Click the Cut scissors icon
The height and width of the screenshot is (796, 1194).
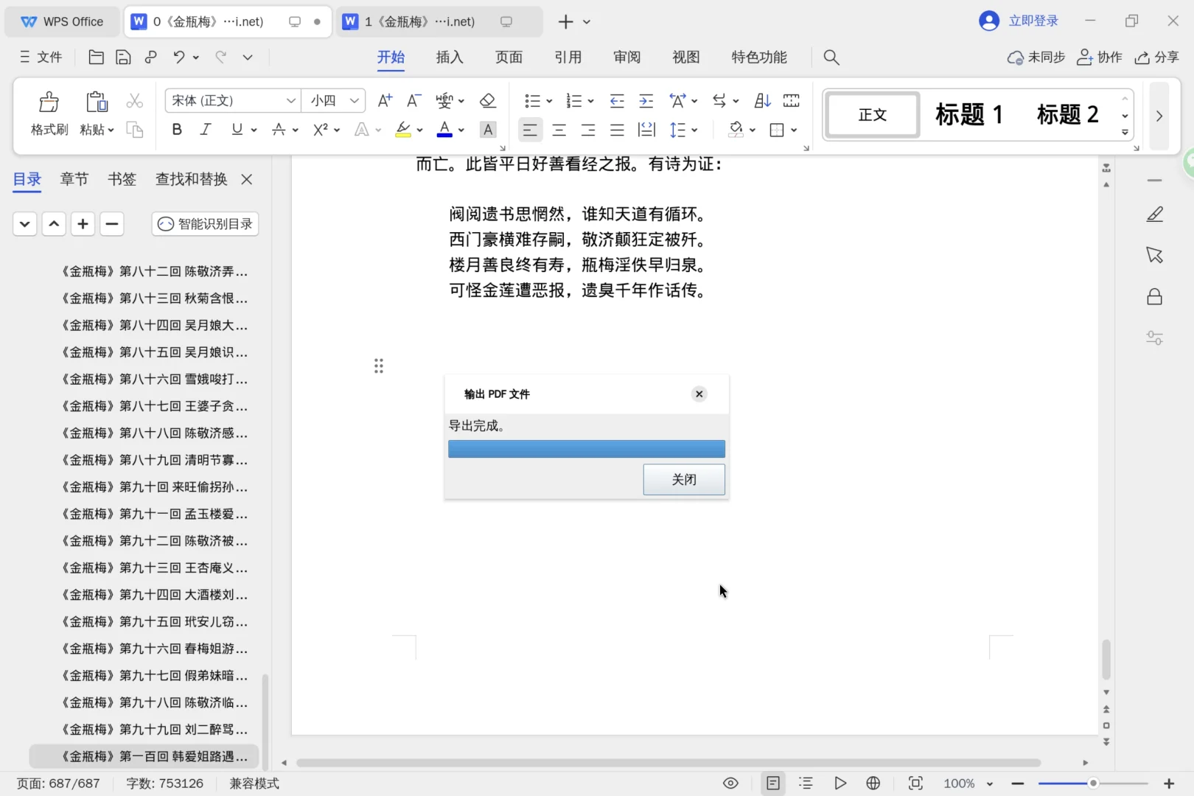[x=134, y=101]
